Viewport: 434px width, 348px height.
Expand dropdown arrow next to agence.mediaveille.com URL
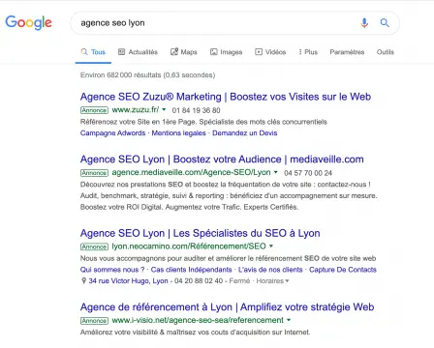[276, 172]
